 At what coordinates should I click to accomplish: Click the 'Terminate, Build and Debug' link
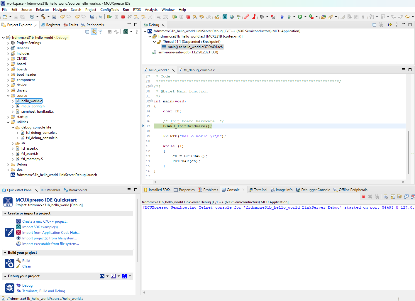(x=44, y=291)
